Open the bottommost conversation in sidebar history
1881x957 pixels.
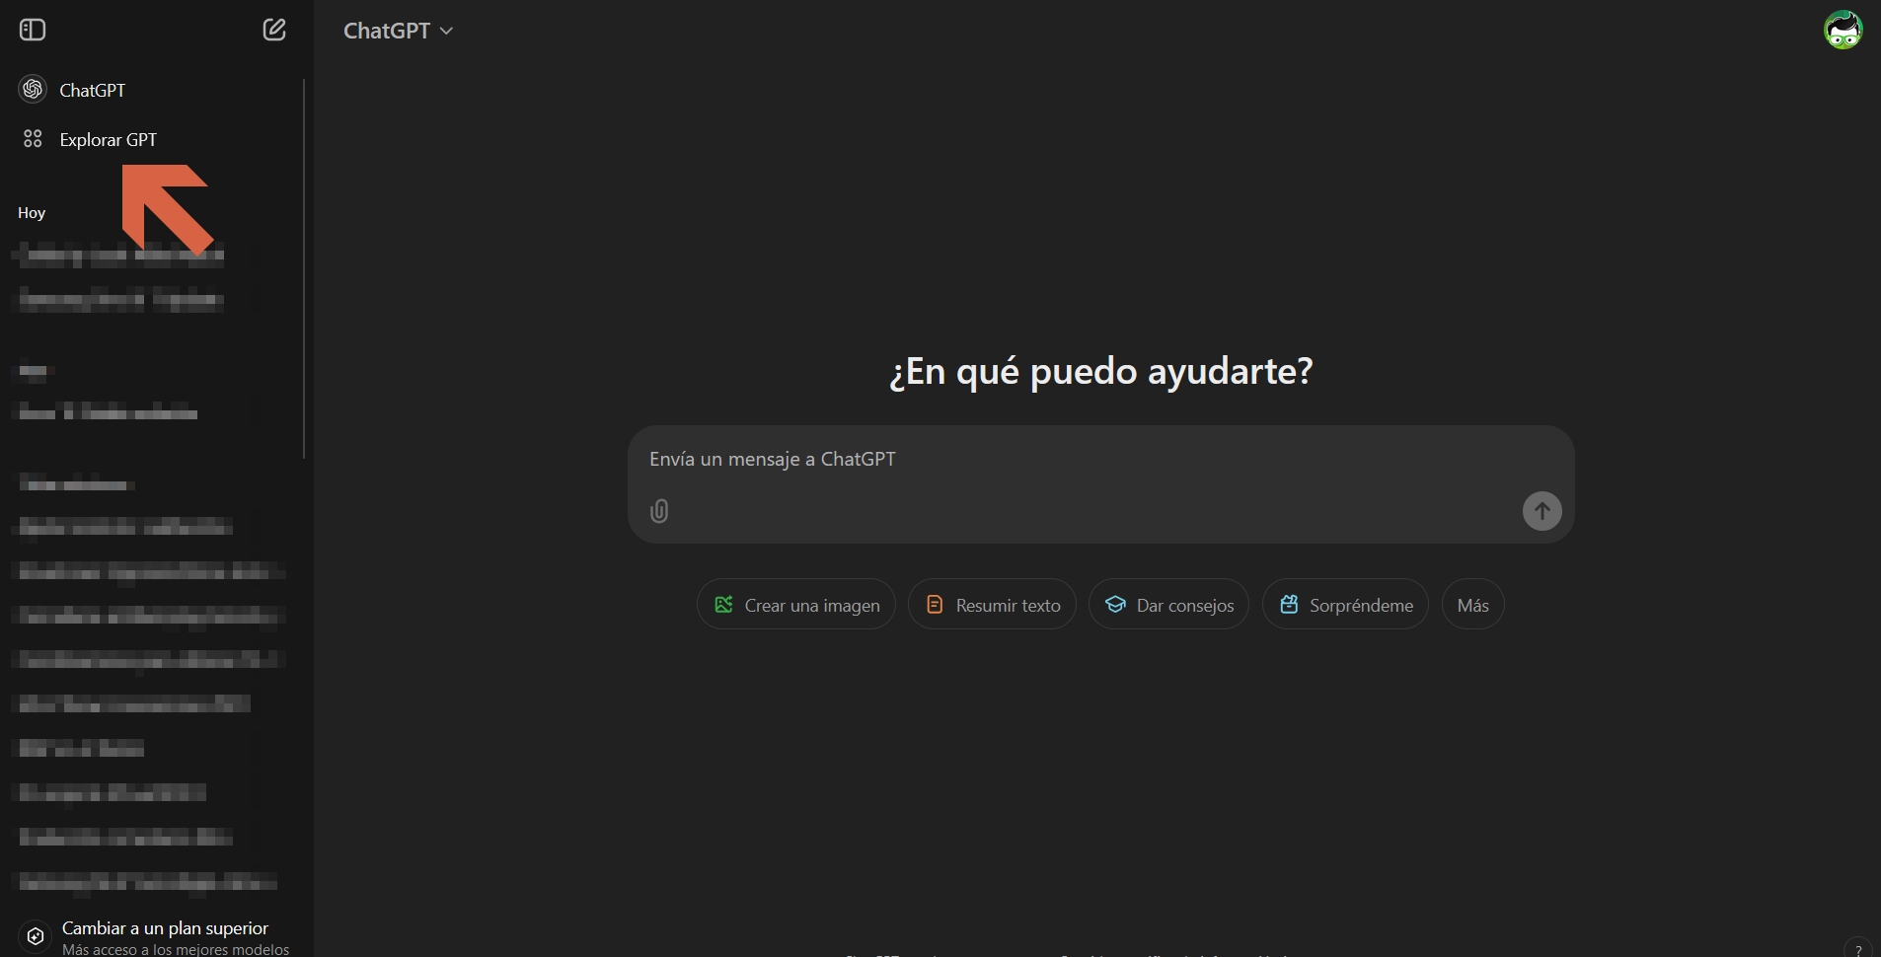click(x=148, y=881)
